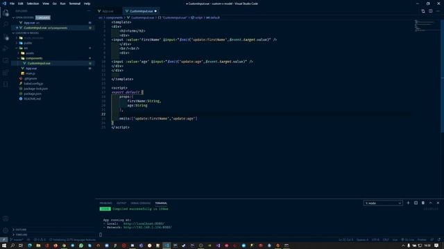This screenshot has width=444, height=249.
Task: Open Windows taskbar search
Action: 12,246
